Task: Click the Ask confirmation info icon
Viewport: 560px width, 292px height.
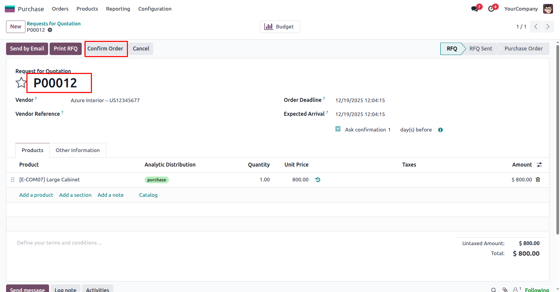Action: tap(440, 130)
